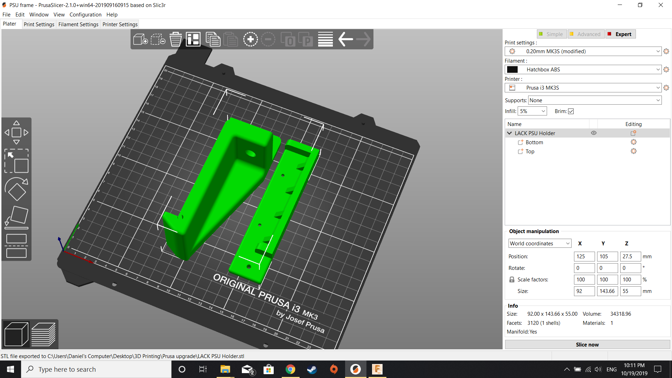Click the settings gear for Top part
Screen dimensions: 672x378
tap(633, 151)
